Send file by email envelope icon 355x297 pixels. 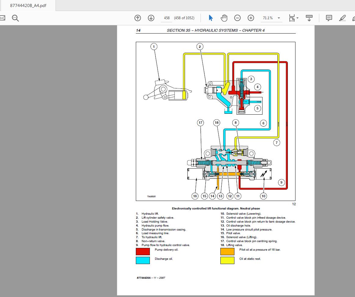click(2, 18)
